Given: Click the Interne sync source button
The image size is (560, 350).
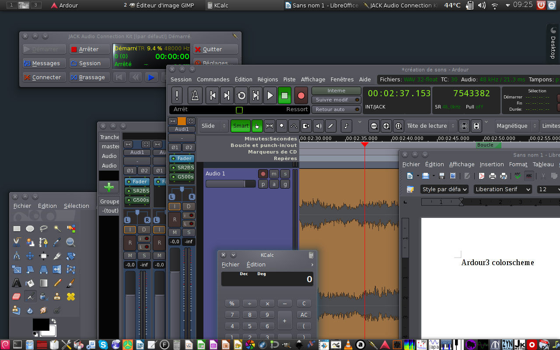Looking at the screenshot, I should click(x=336, y=91).
